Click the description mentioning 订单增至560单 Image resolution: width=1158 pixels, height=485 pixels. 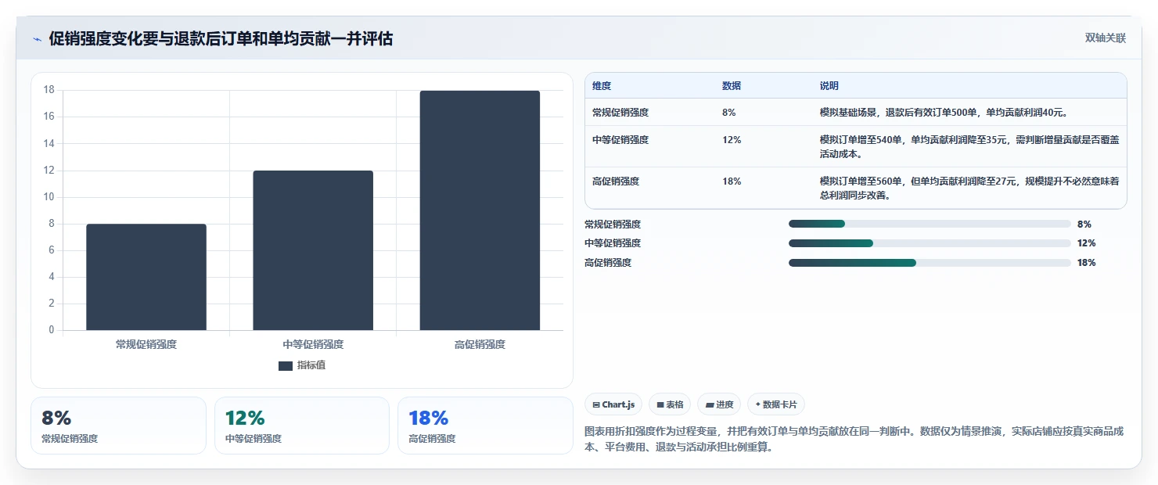[969, 189]
